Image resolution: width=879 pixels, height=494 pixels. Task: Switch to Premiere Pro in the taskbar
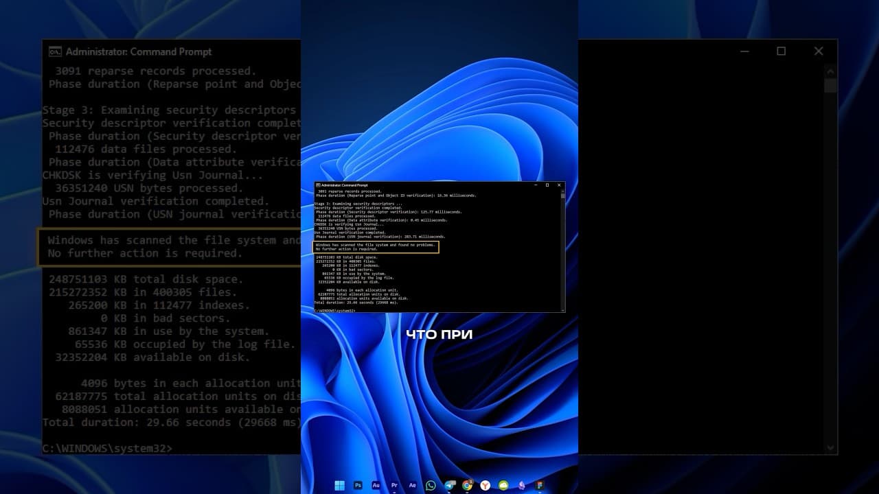pos(394,485)
